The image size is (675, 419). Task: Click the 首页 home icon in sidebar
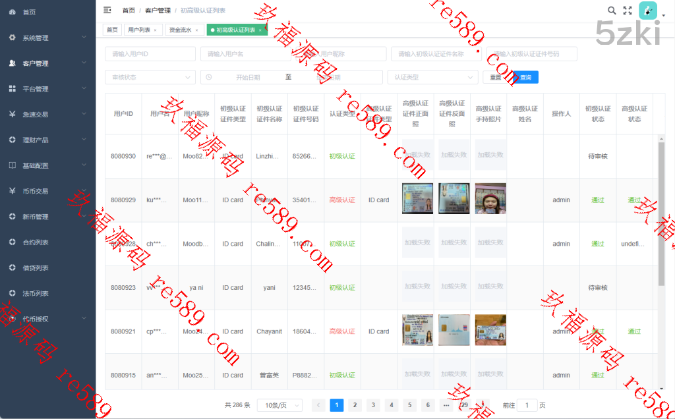[x=13, y=12]
